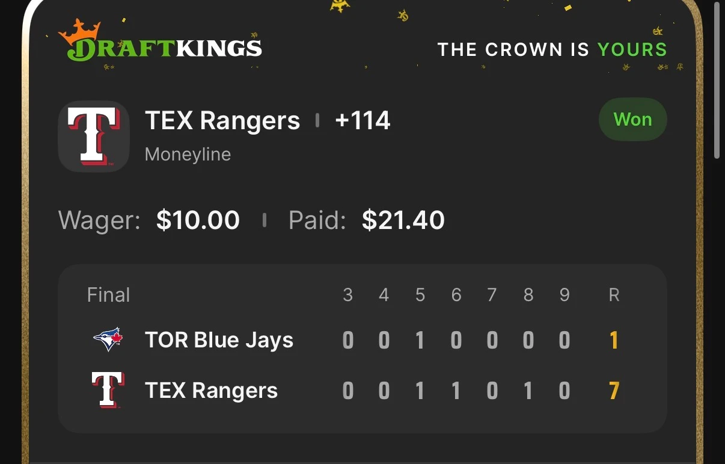Click the inning 9 column header

[x=564, y=295]
